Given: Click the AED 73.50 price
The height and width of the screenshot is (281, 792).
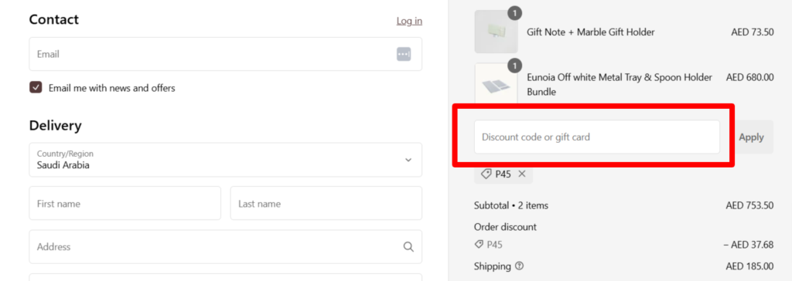Looking at the screenshot, I should pos(752,32).
